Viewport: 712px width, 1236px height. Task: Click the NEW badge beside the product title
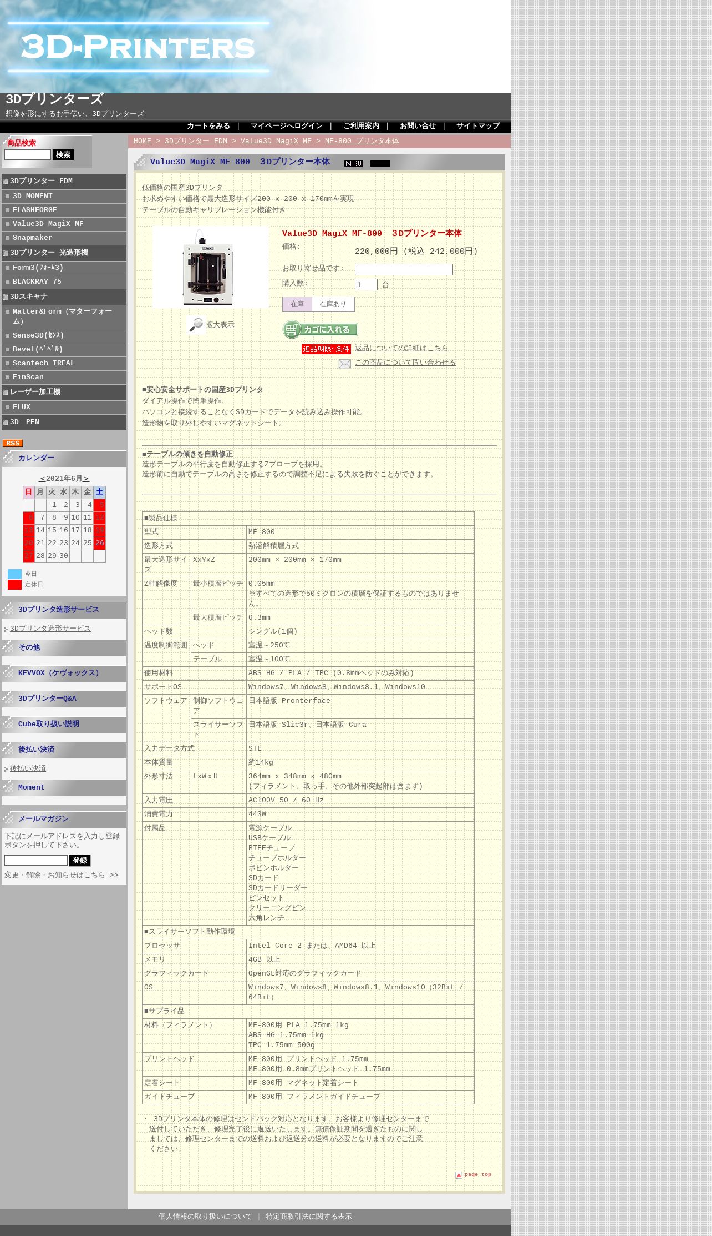pyautogui.click(x=353, y=163)
